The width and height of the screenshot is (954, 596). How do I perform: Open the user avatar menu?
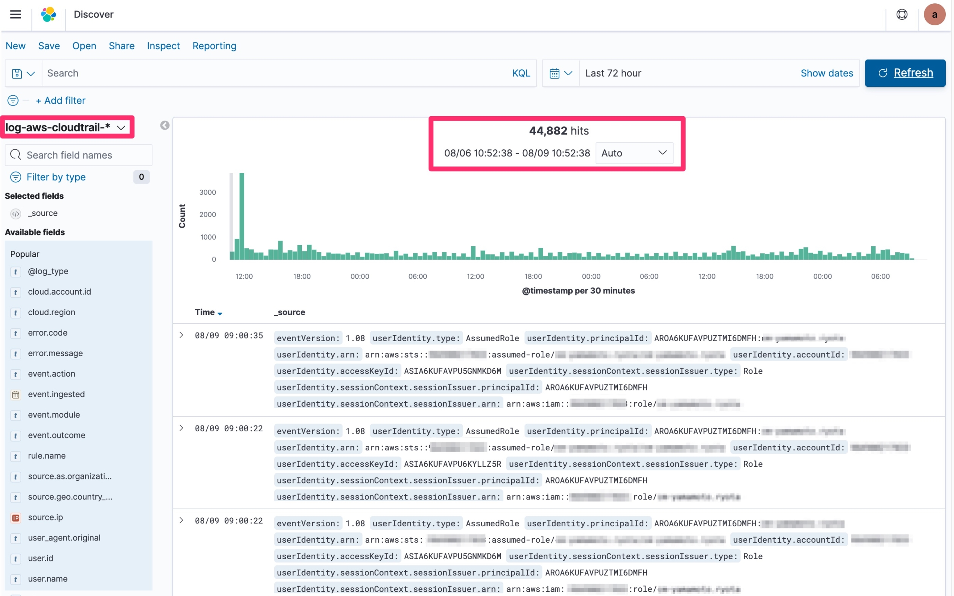tap(934, 15)
